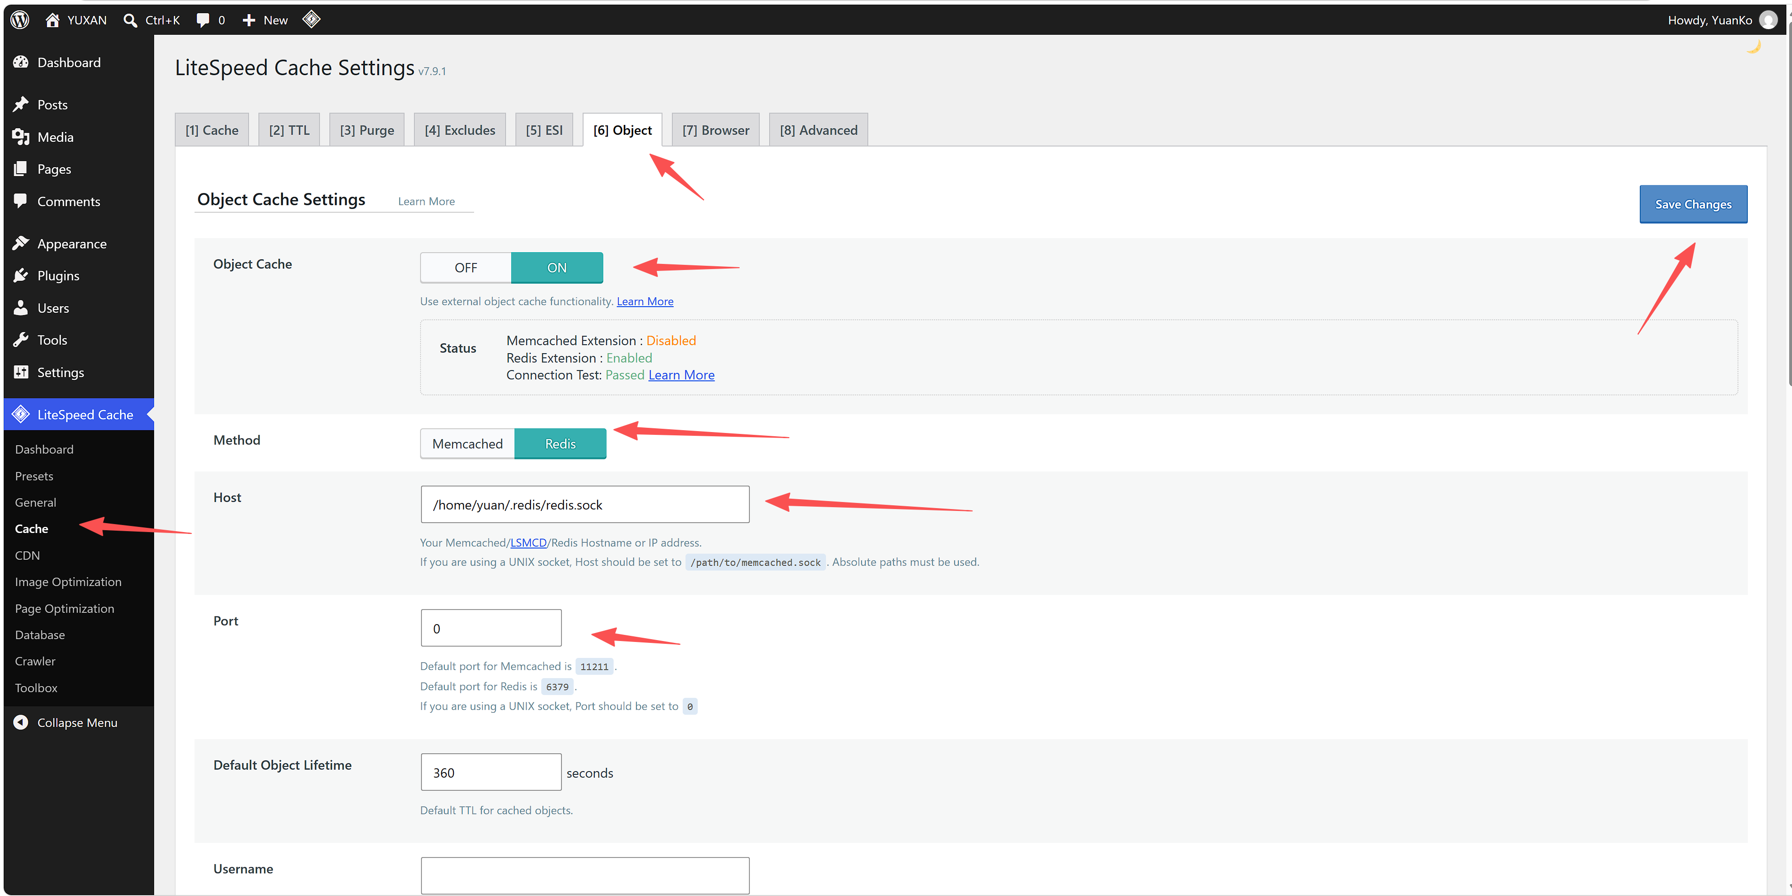Open the Toolbox submenu item
The height and width of the screenshot is (896, 1792).
pos(36,687)
